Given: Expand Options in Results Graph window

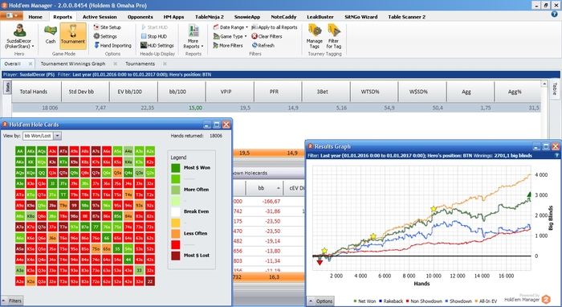Looking at the screenshot, I should tap(320, 301).
